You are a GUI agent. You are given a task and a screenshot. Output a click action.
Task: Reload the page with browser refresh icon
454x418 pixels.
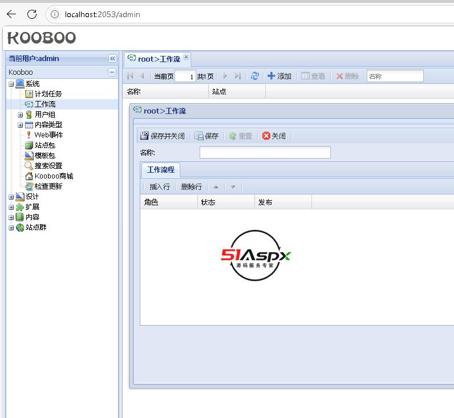(32, 14)
